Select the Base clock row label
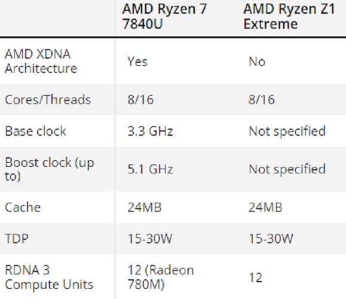The width and height of the screenshot is (346, 299). (x=35, y=131)
